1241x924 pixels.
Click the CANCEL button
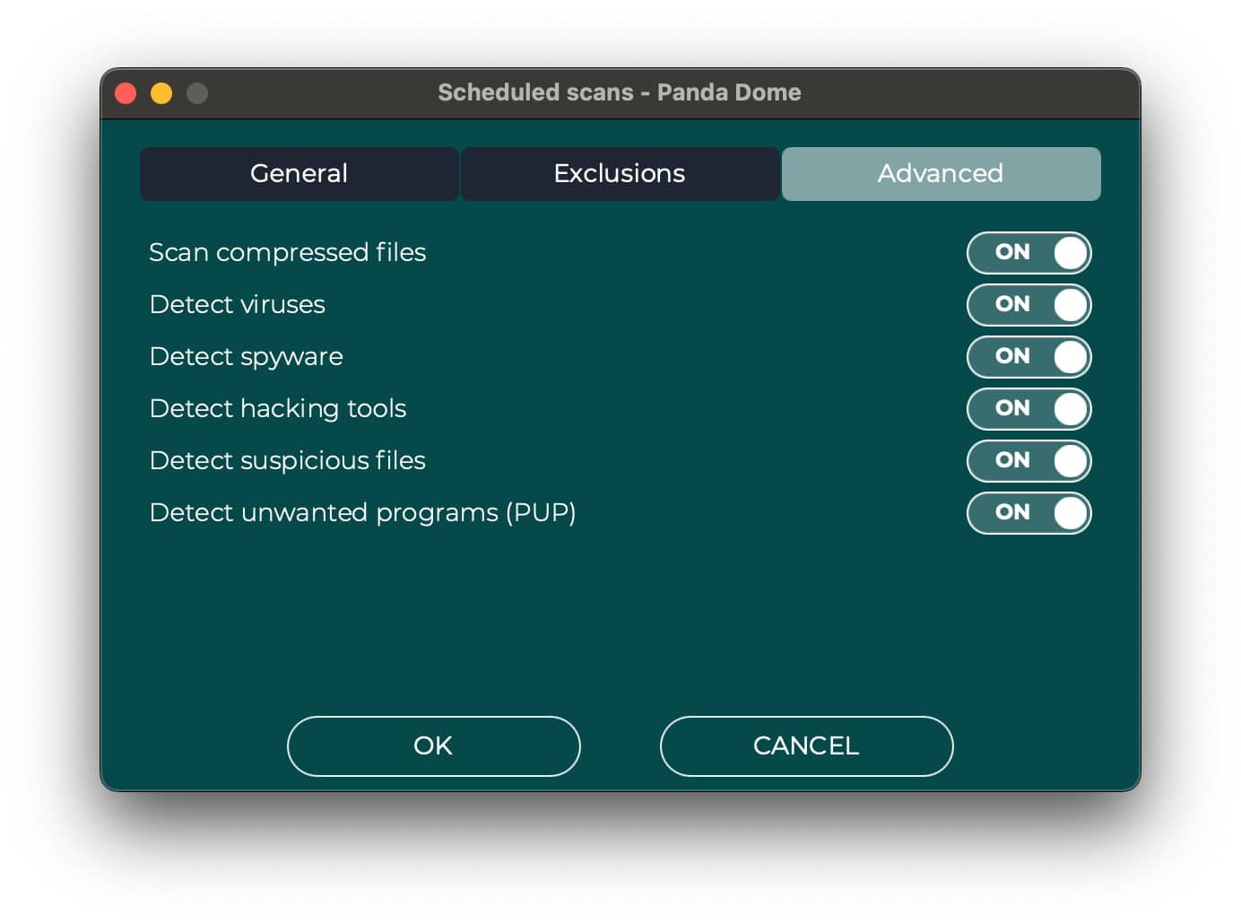(806, 745)
